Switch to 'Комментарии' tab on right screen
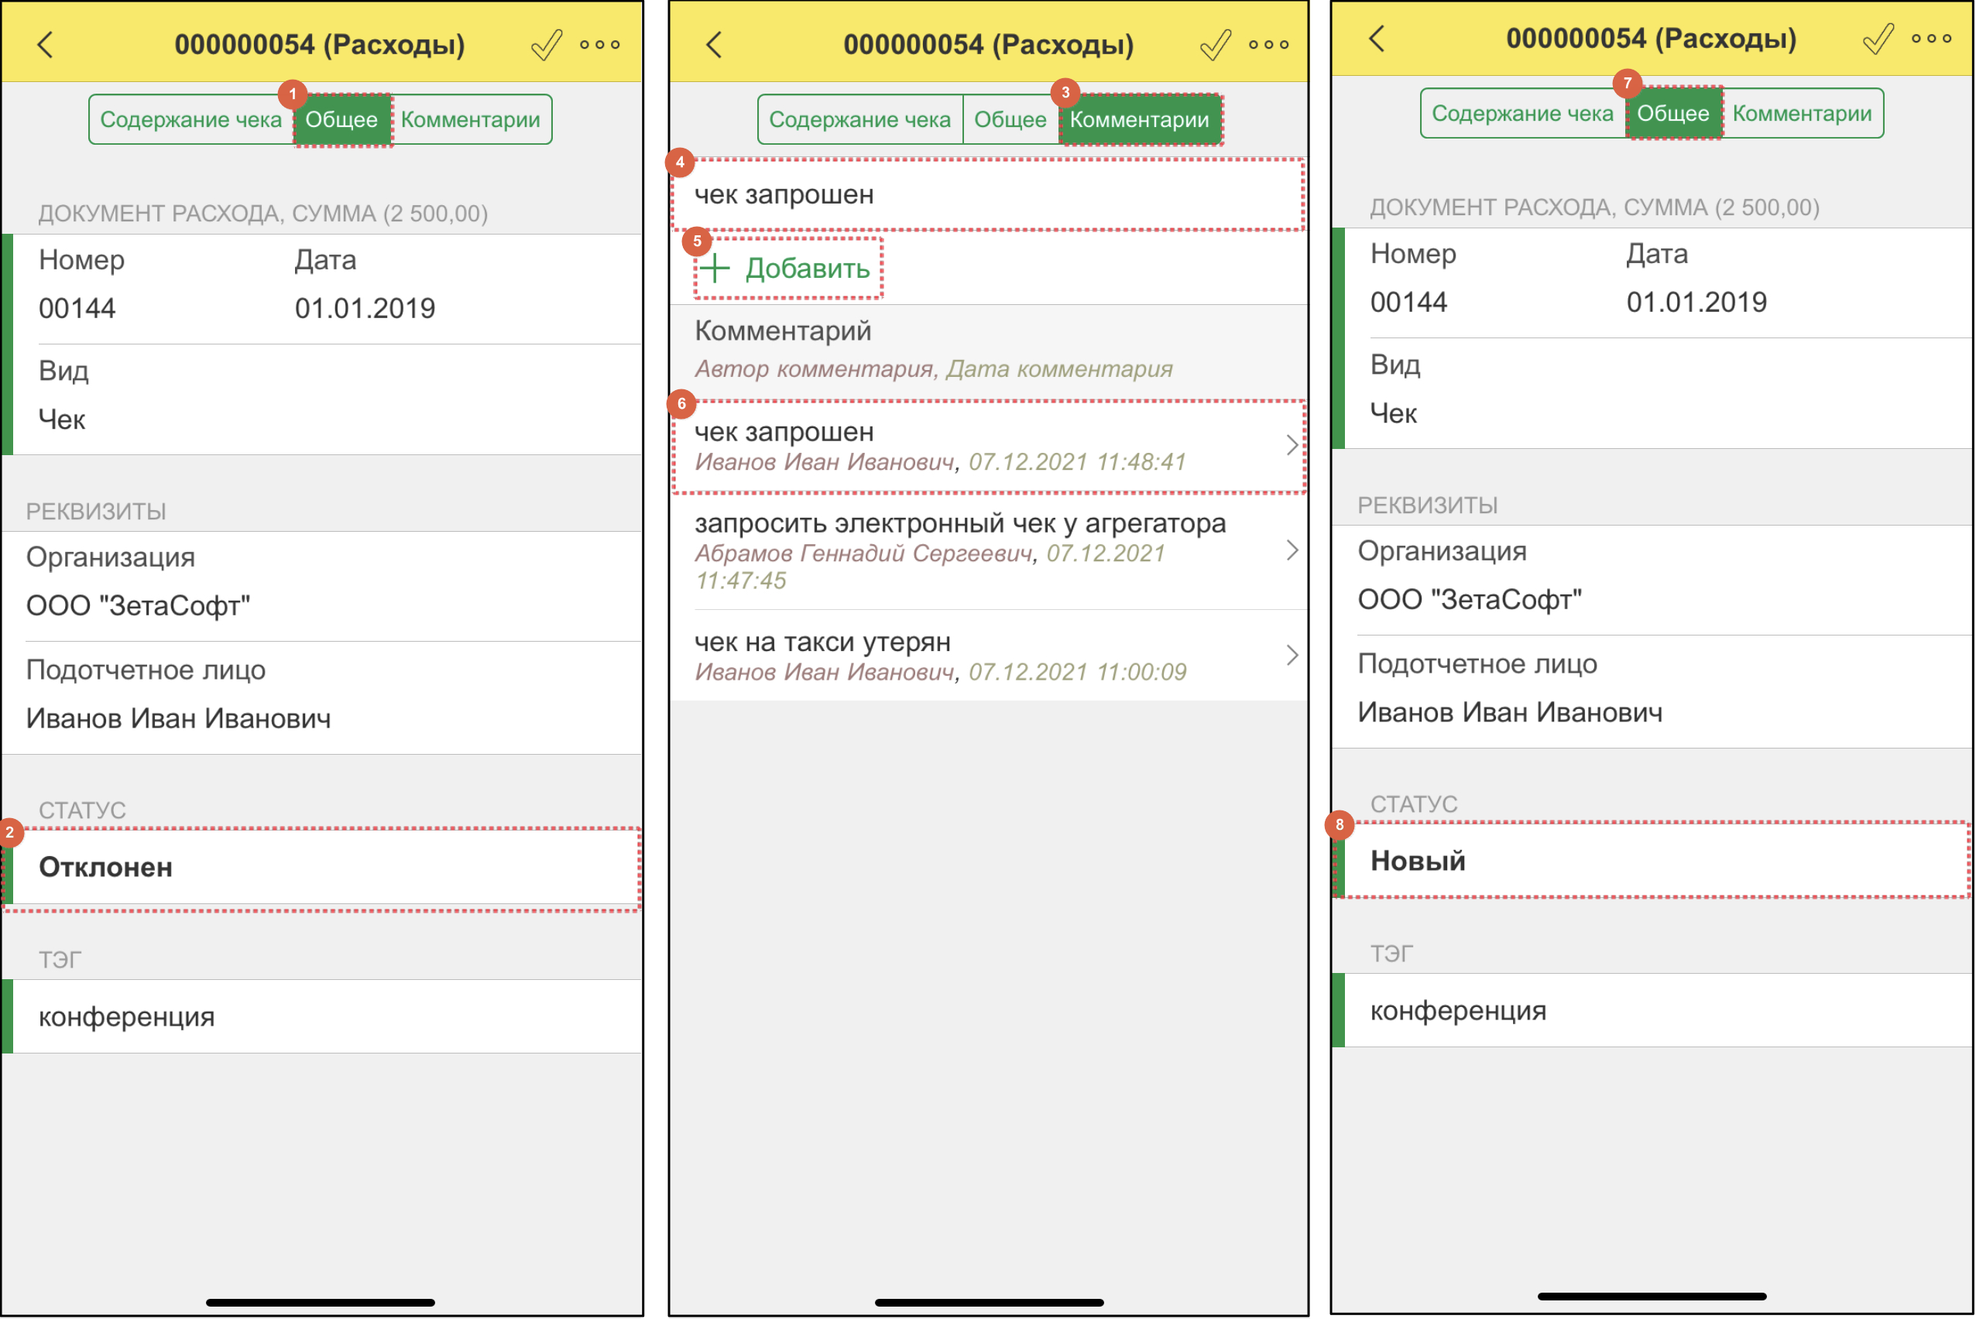The image size is (1976, 1319). (1803, 114)
